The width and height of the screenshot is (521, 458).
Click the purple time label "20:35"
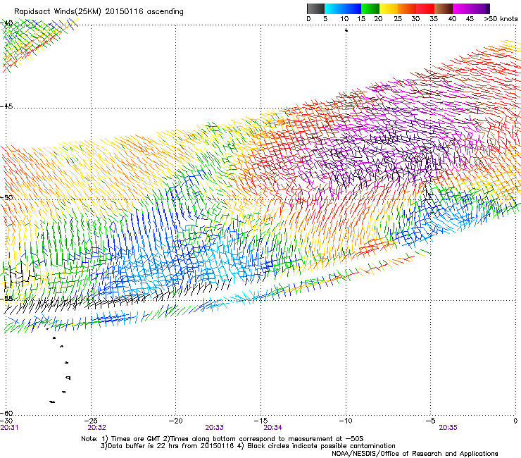tap(448, 428)
